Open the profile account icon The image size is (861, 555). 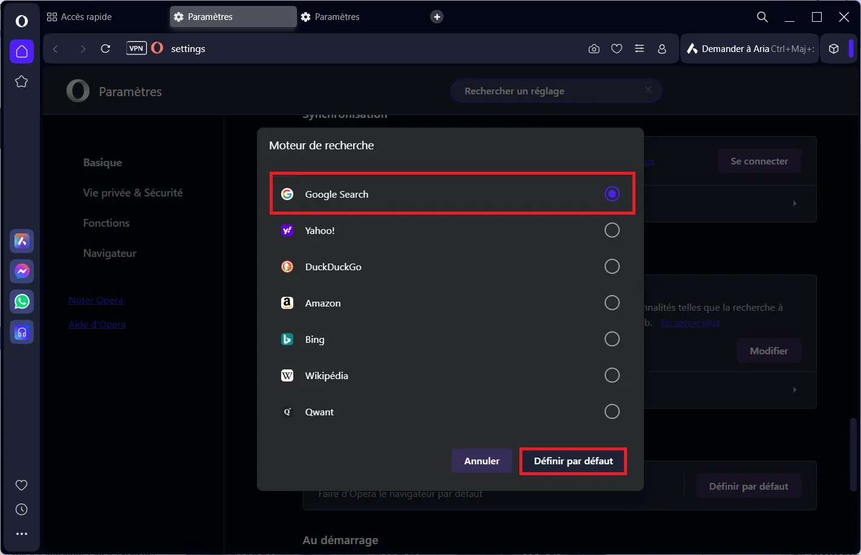click(662, 49)
